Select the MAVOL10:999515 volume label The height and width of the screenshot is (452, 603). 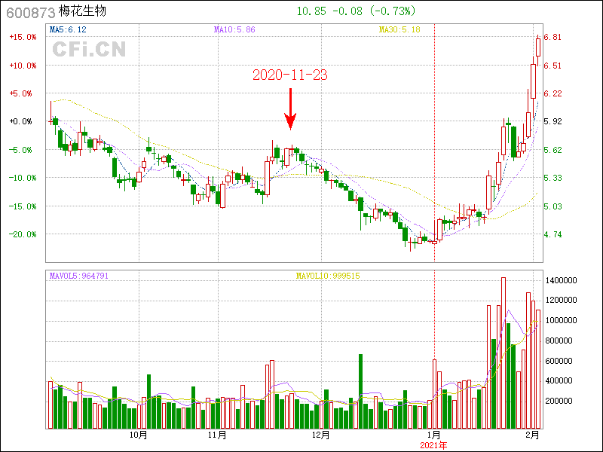[328, 276]
